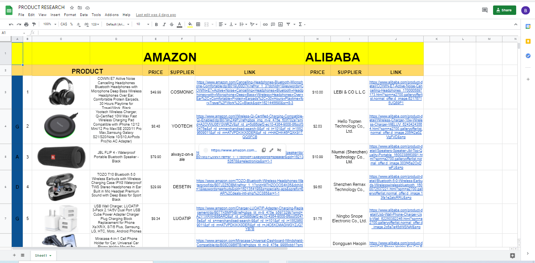Viewport: 535px width, 263px height.
Task: Click the Insert link toolbar icon
Action: tap(265, 24)
